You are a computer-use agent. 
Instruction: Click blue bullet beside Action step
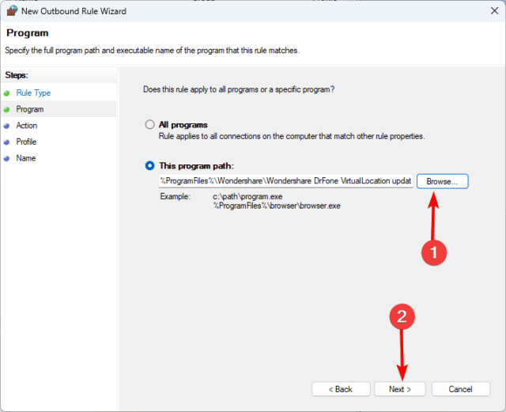click(6, 126)
